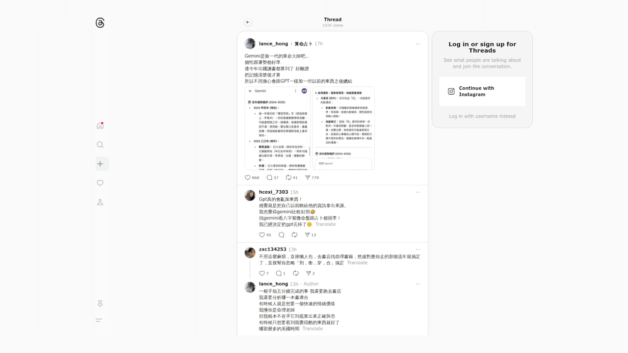The height and width of the screenshot is (353, 628).
Task: Open the right screenshot thumbnail in post
Action: pyautogui.click(x=343, y=128)
